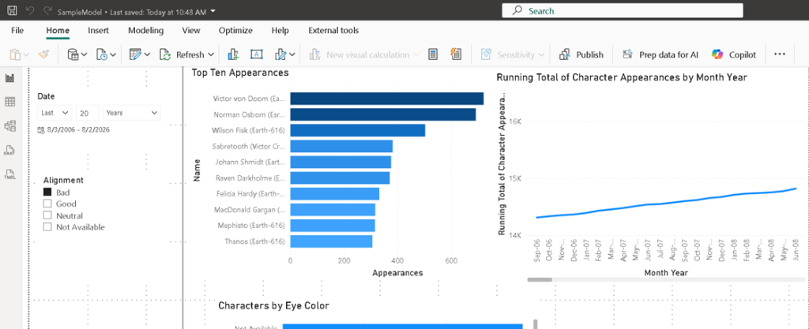Uncheck the Bad alignment checkbox
Viewport: 809px width, 329px height.
[47, 192]
